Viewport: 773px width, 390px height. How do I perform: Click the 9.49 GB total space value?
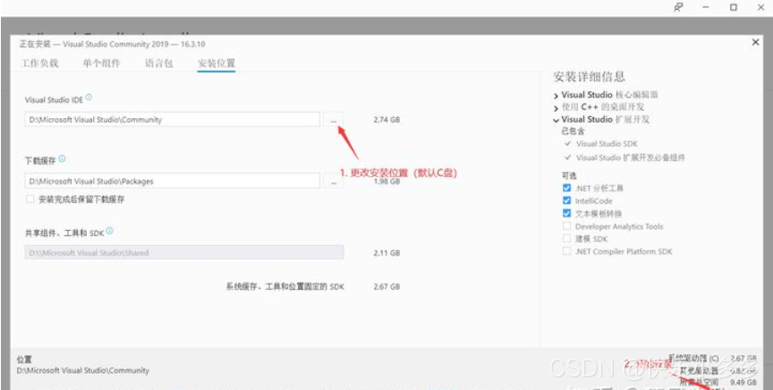pos(743,382)
